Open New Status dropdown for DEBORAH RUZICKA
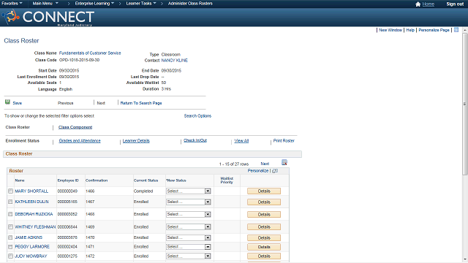 coord(189,214)
